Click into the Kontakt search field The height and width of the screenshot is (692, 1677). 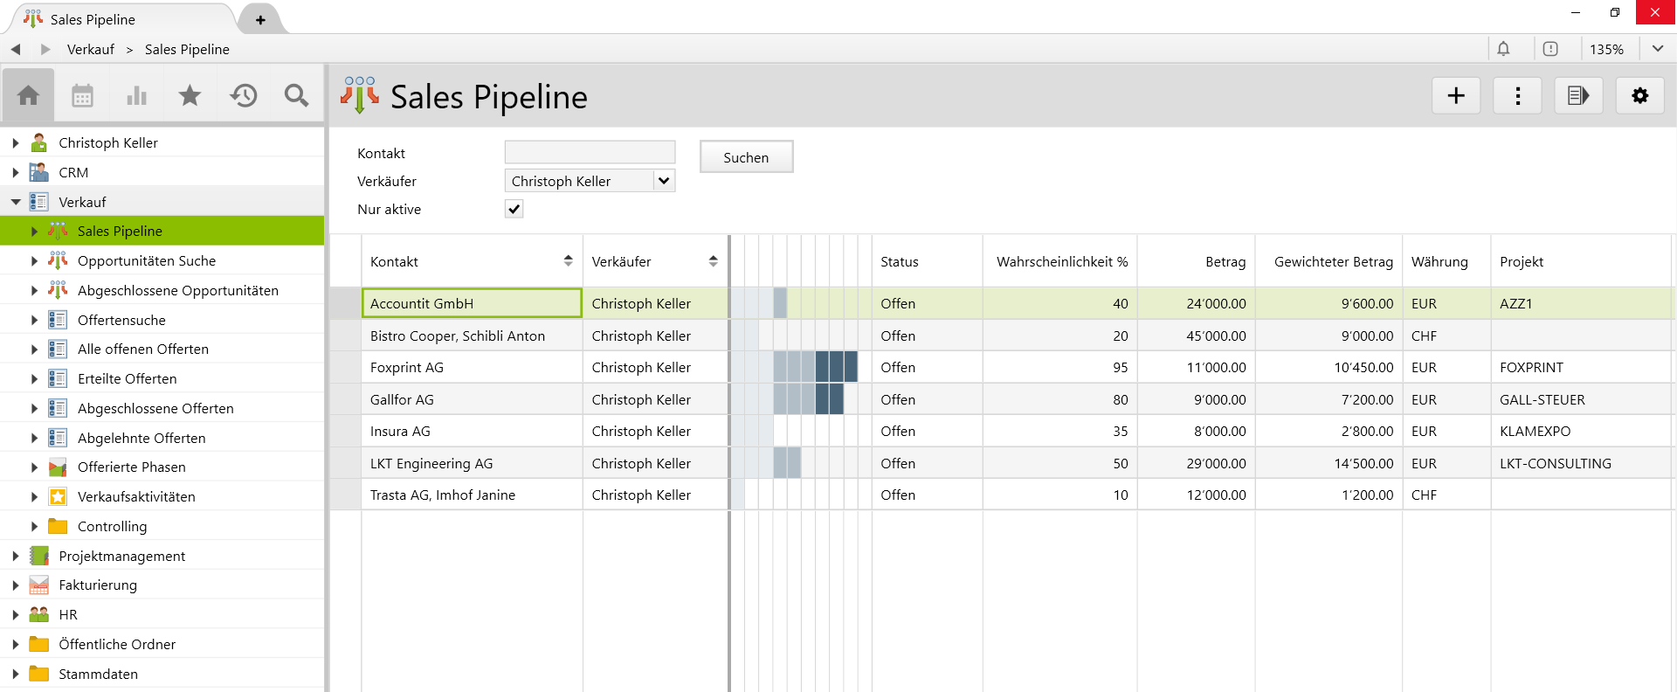590,152
